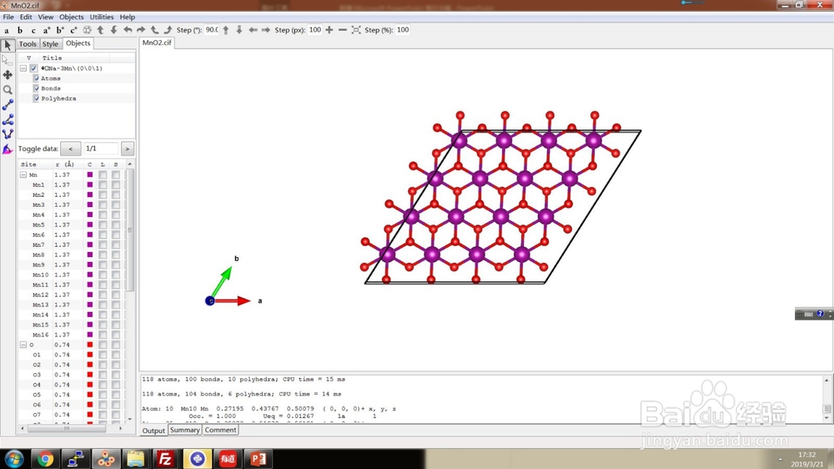The width and height of the screenshot is (834, 469).
Task: Toggle the Atoms visibility checkbox
Action: click(x=36, y=78)
